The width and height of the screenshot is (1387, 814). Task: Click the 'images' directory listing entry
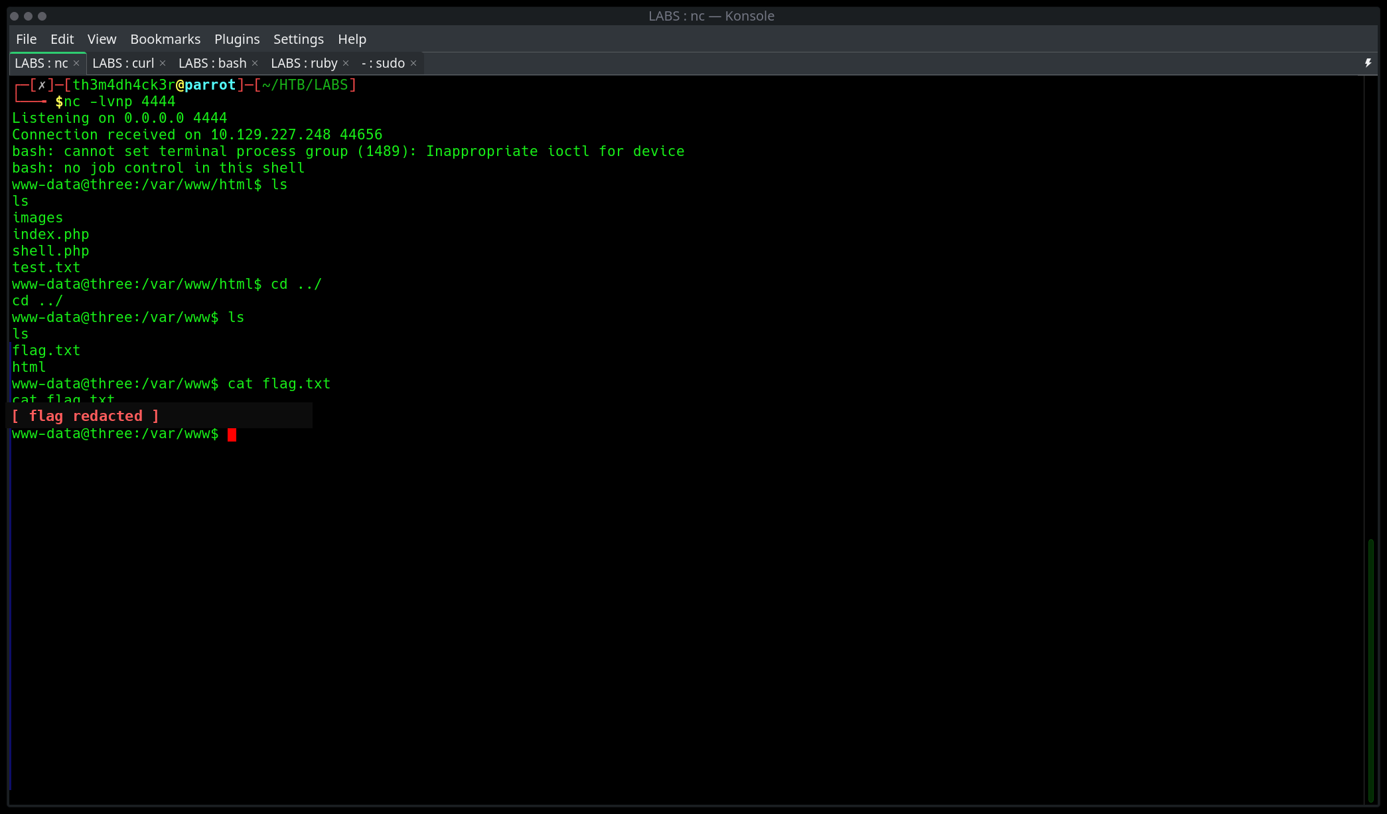(x=37, y=218)
